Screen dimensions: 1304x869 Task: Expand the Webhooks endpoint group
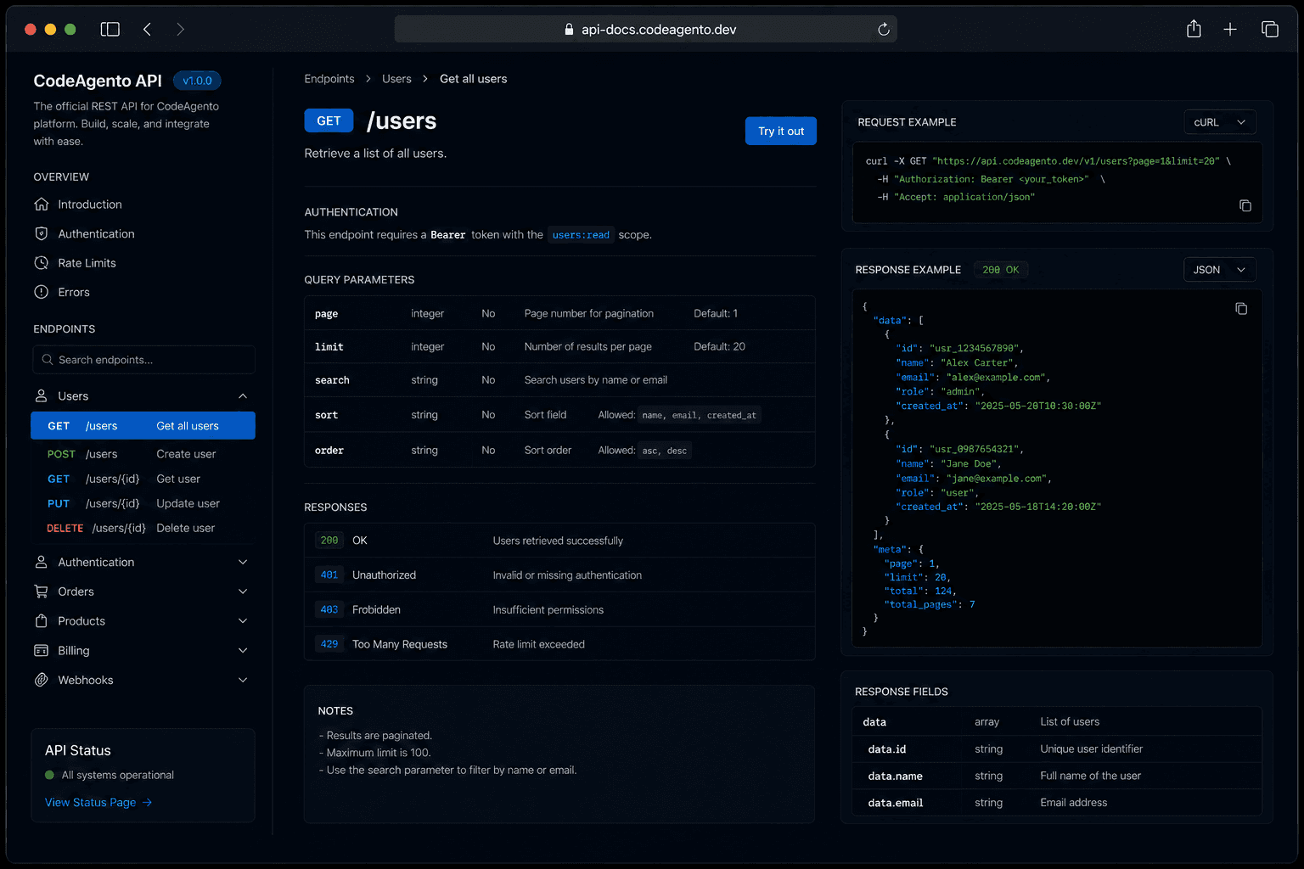[x=243, y=680]
